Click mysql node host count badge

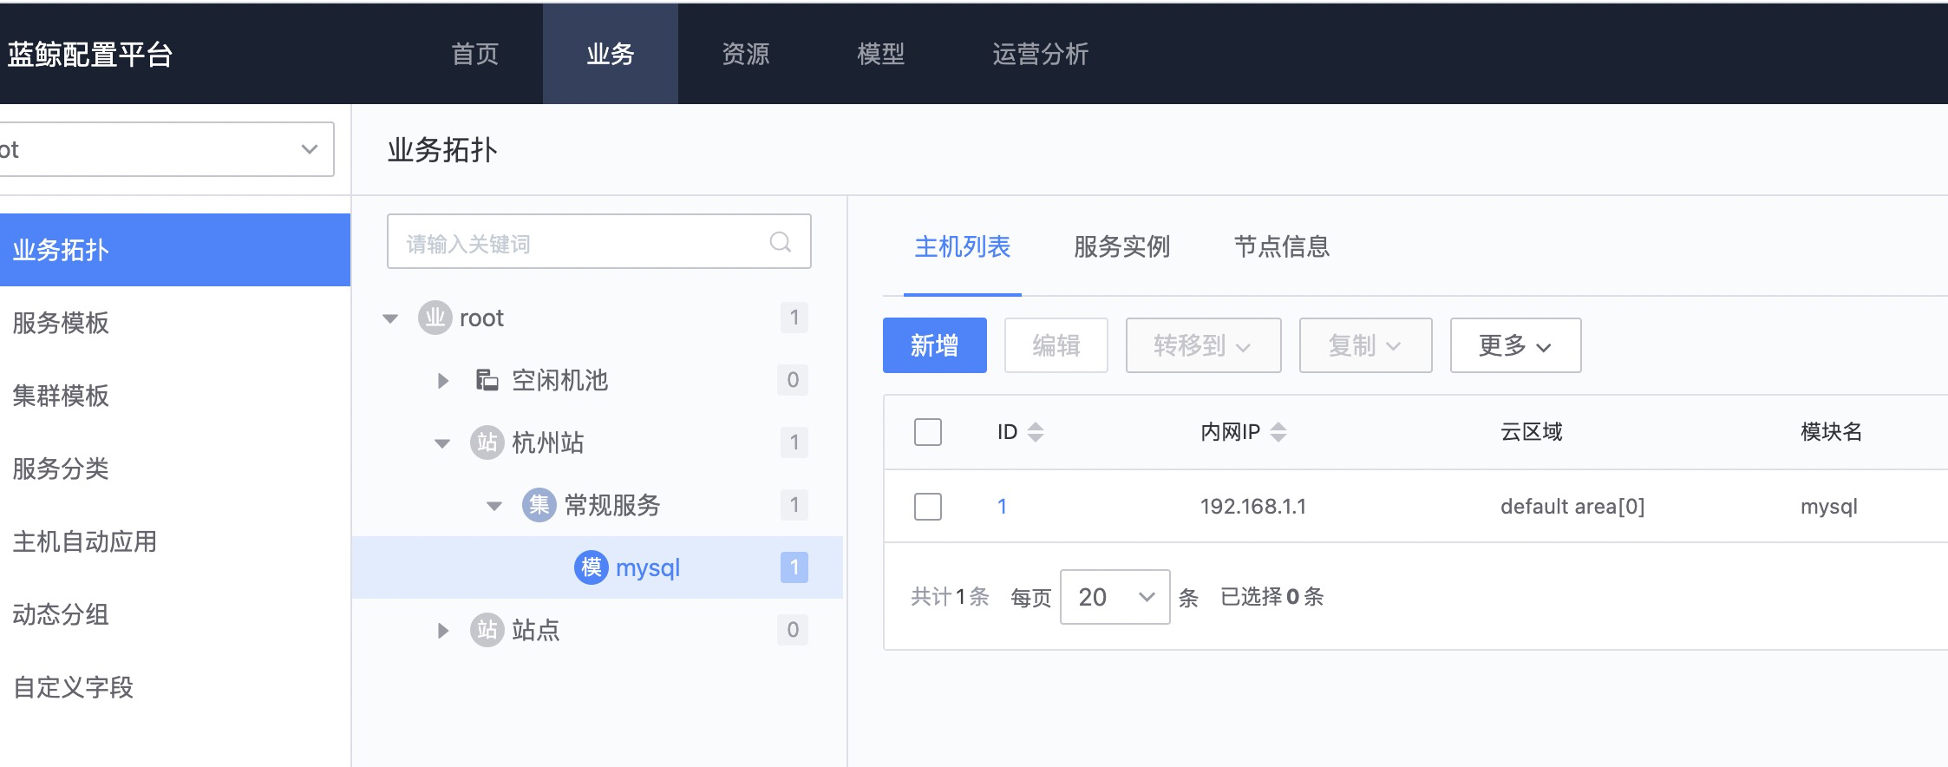[794, 567]
